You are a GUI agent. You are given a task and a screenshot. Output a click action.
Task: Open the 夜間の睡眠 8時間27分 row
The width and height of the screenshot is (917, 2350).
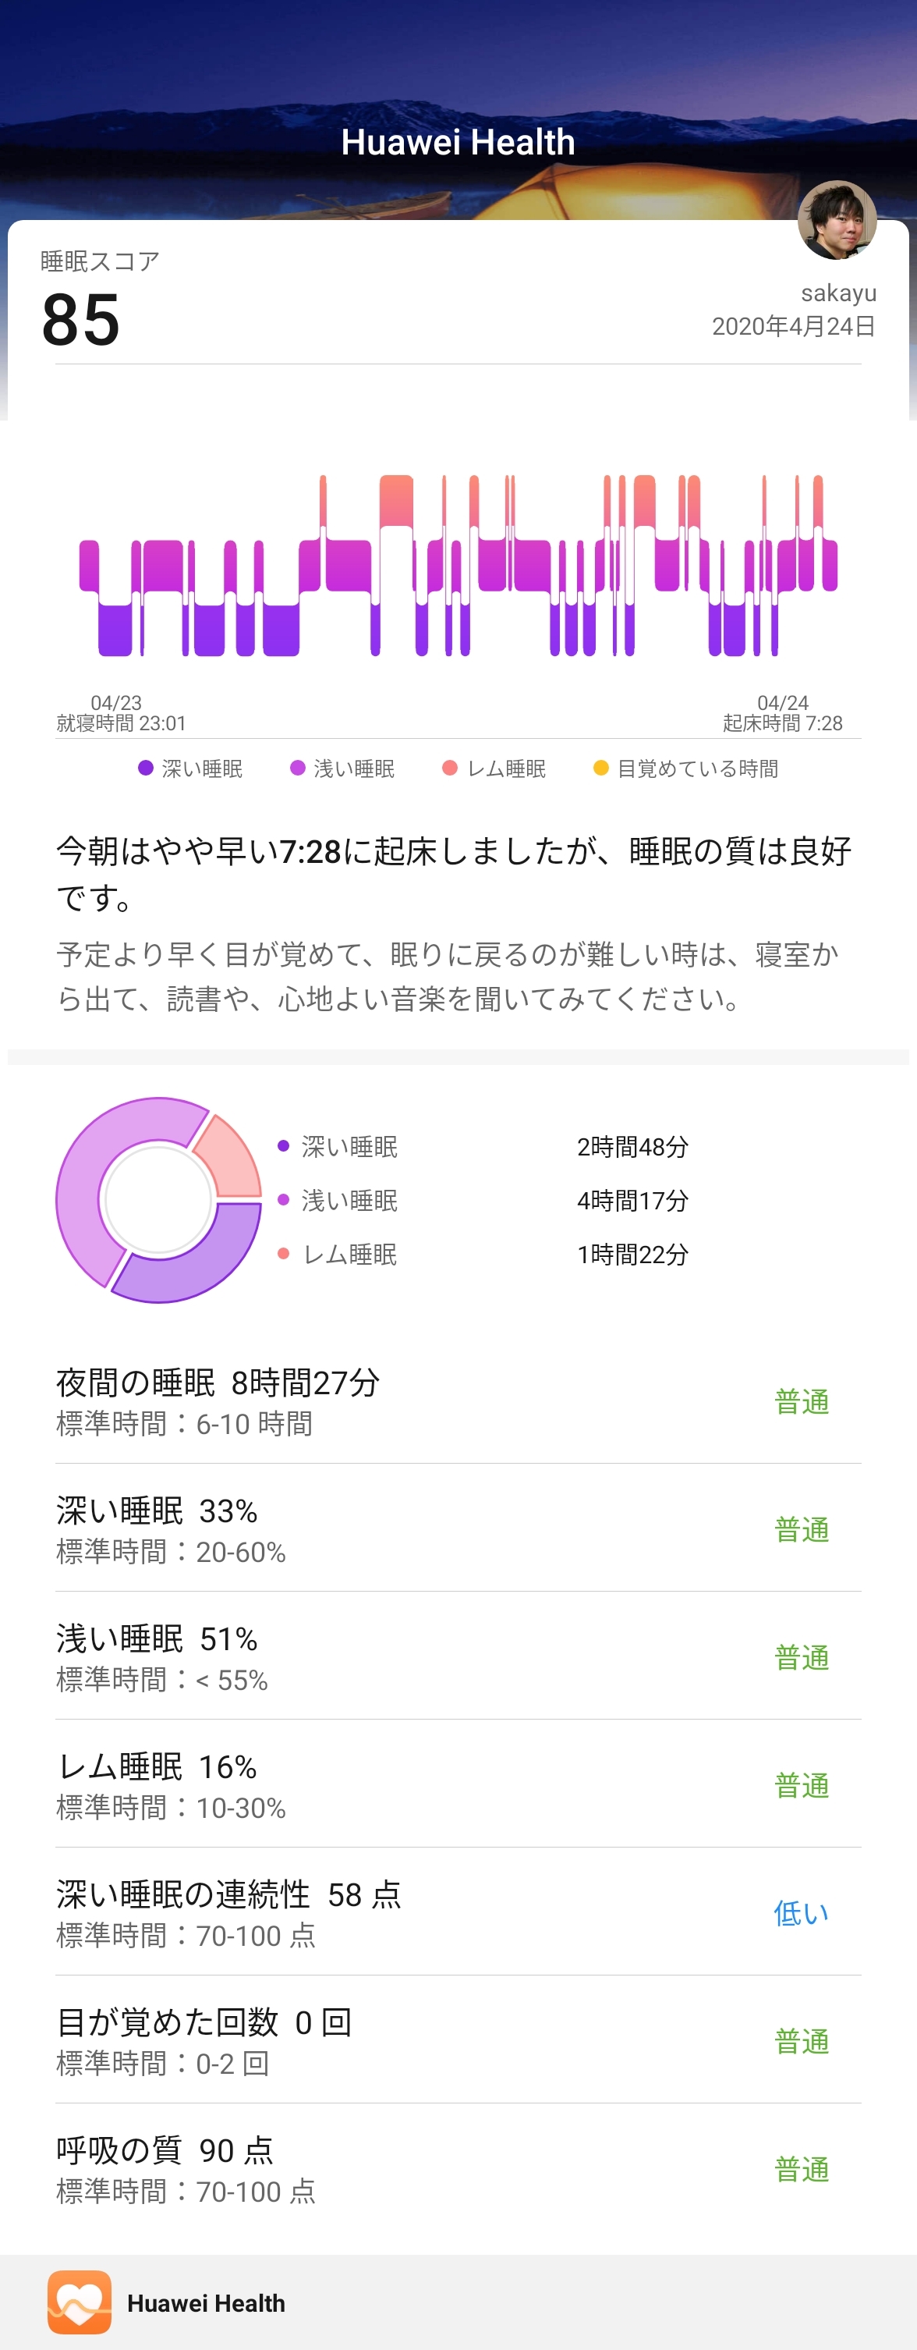coord(458,1401)
